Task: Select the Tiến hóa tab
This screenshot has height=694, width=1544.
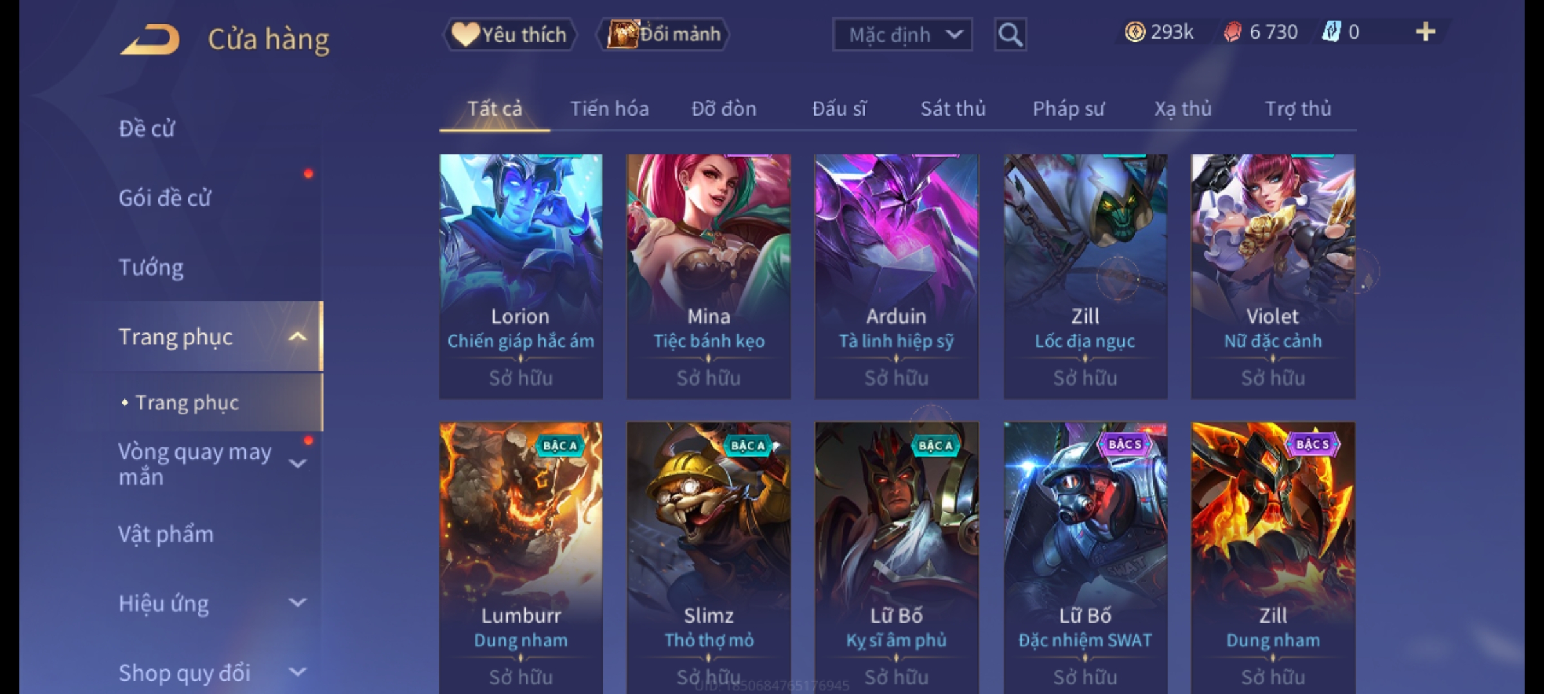Action: [x=609, y=109]
